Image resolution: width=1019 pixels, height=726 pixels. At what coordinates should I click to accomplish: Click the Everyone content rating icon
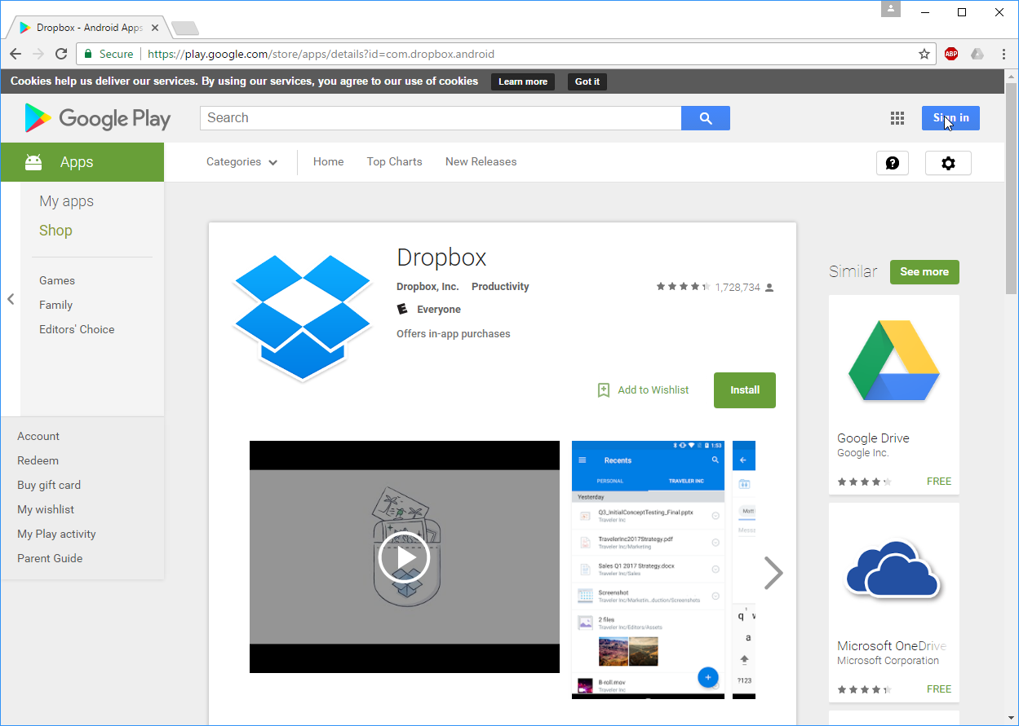(x=401, y=309)
